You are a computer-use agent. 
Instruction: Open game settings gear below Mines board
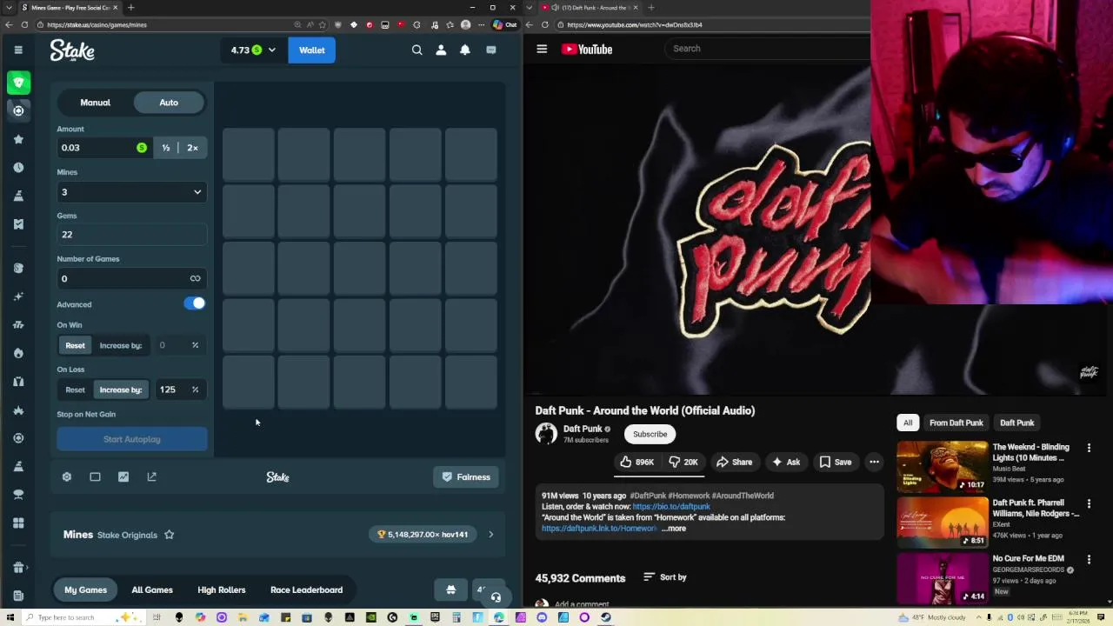tap(67, 476)
